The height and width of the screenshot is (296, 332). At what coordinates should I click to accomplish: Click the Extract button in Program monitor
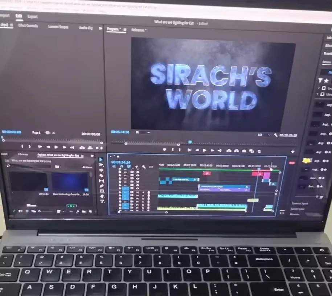[x=237, y=151]
